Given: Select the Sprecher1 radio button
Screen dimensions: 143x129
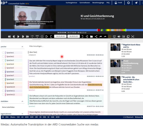Looking at the screenshot, I should click(3, 53).
